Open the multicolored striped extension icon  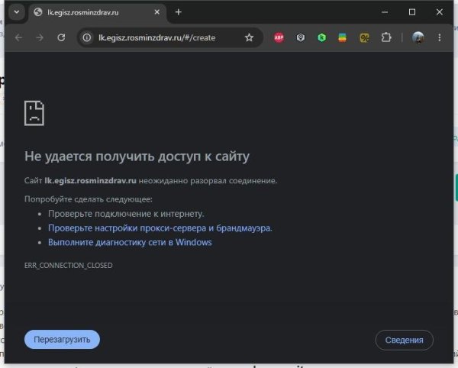[342, 37]
